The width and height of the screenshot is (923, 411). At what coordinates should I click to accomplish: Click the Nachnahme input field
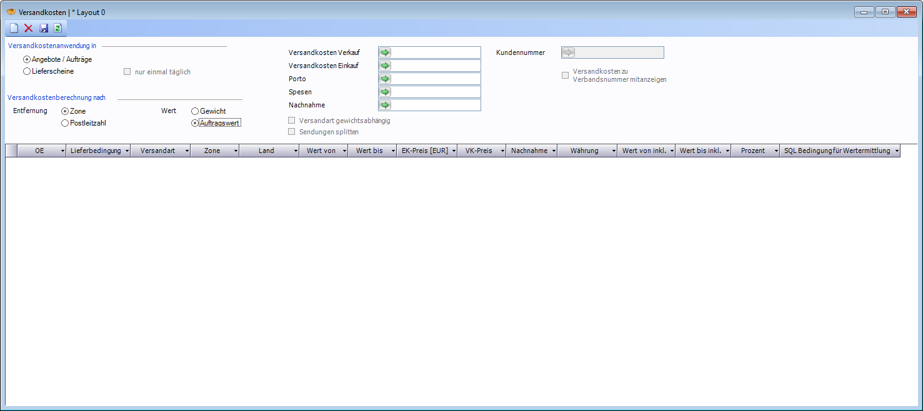tap(436, 105)
